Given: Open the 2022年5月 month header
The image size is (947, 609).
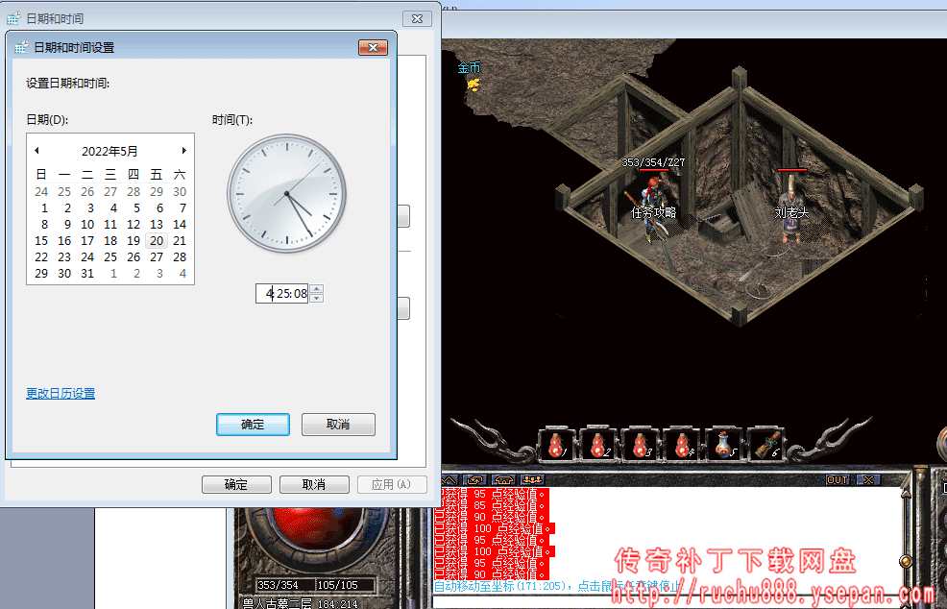Looking at the screenshot, I should pyautogui.click(x=109, y=151).
